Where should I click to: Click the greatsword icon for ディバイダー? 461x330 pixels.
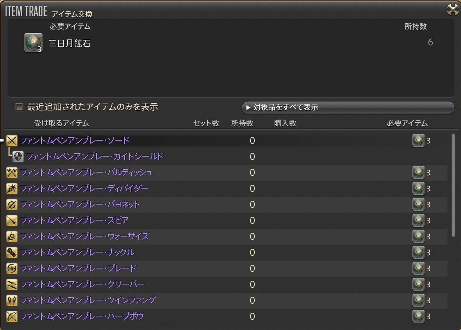click(x=12, y=189)
